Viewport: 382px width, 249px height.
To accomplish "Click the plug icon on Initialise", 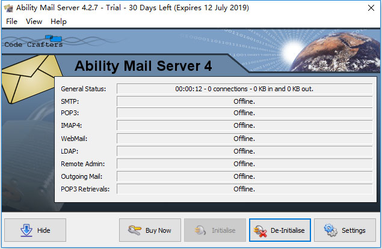I will pos(200,230).
